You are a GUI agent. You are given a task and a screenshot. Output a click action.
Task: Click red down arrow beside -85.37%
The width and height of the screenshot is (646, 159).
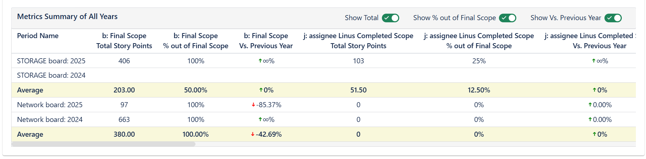253,105
